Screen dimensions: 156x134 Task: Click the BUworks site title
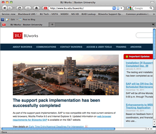[x=31, y=36]
